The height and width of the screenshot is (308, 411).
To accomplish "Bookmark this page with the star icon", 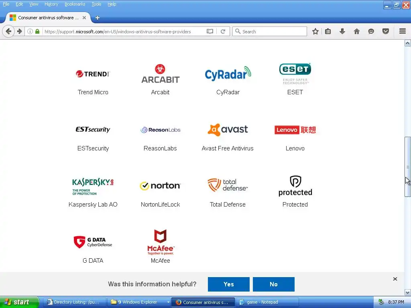I will click(x=315, y=31).
